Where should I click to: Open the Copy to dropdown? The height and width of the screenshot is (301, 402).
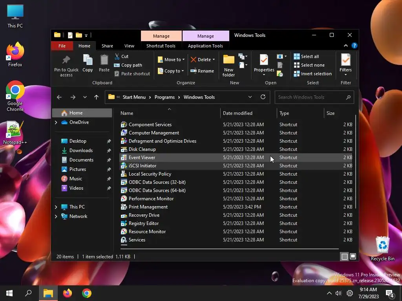pos(170,71)
